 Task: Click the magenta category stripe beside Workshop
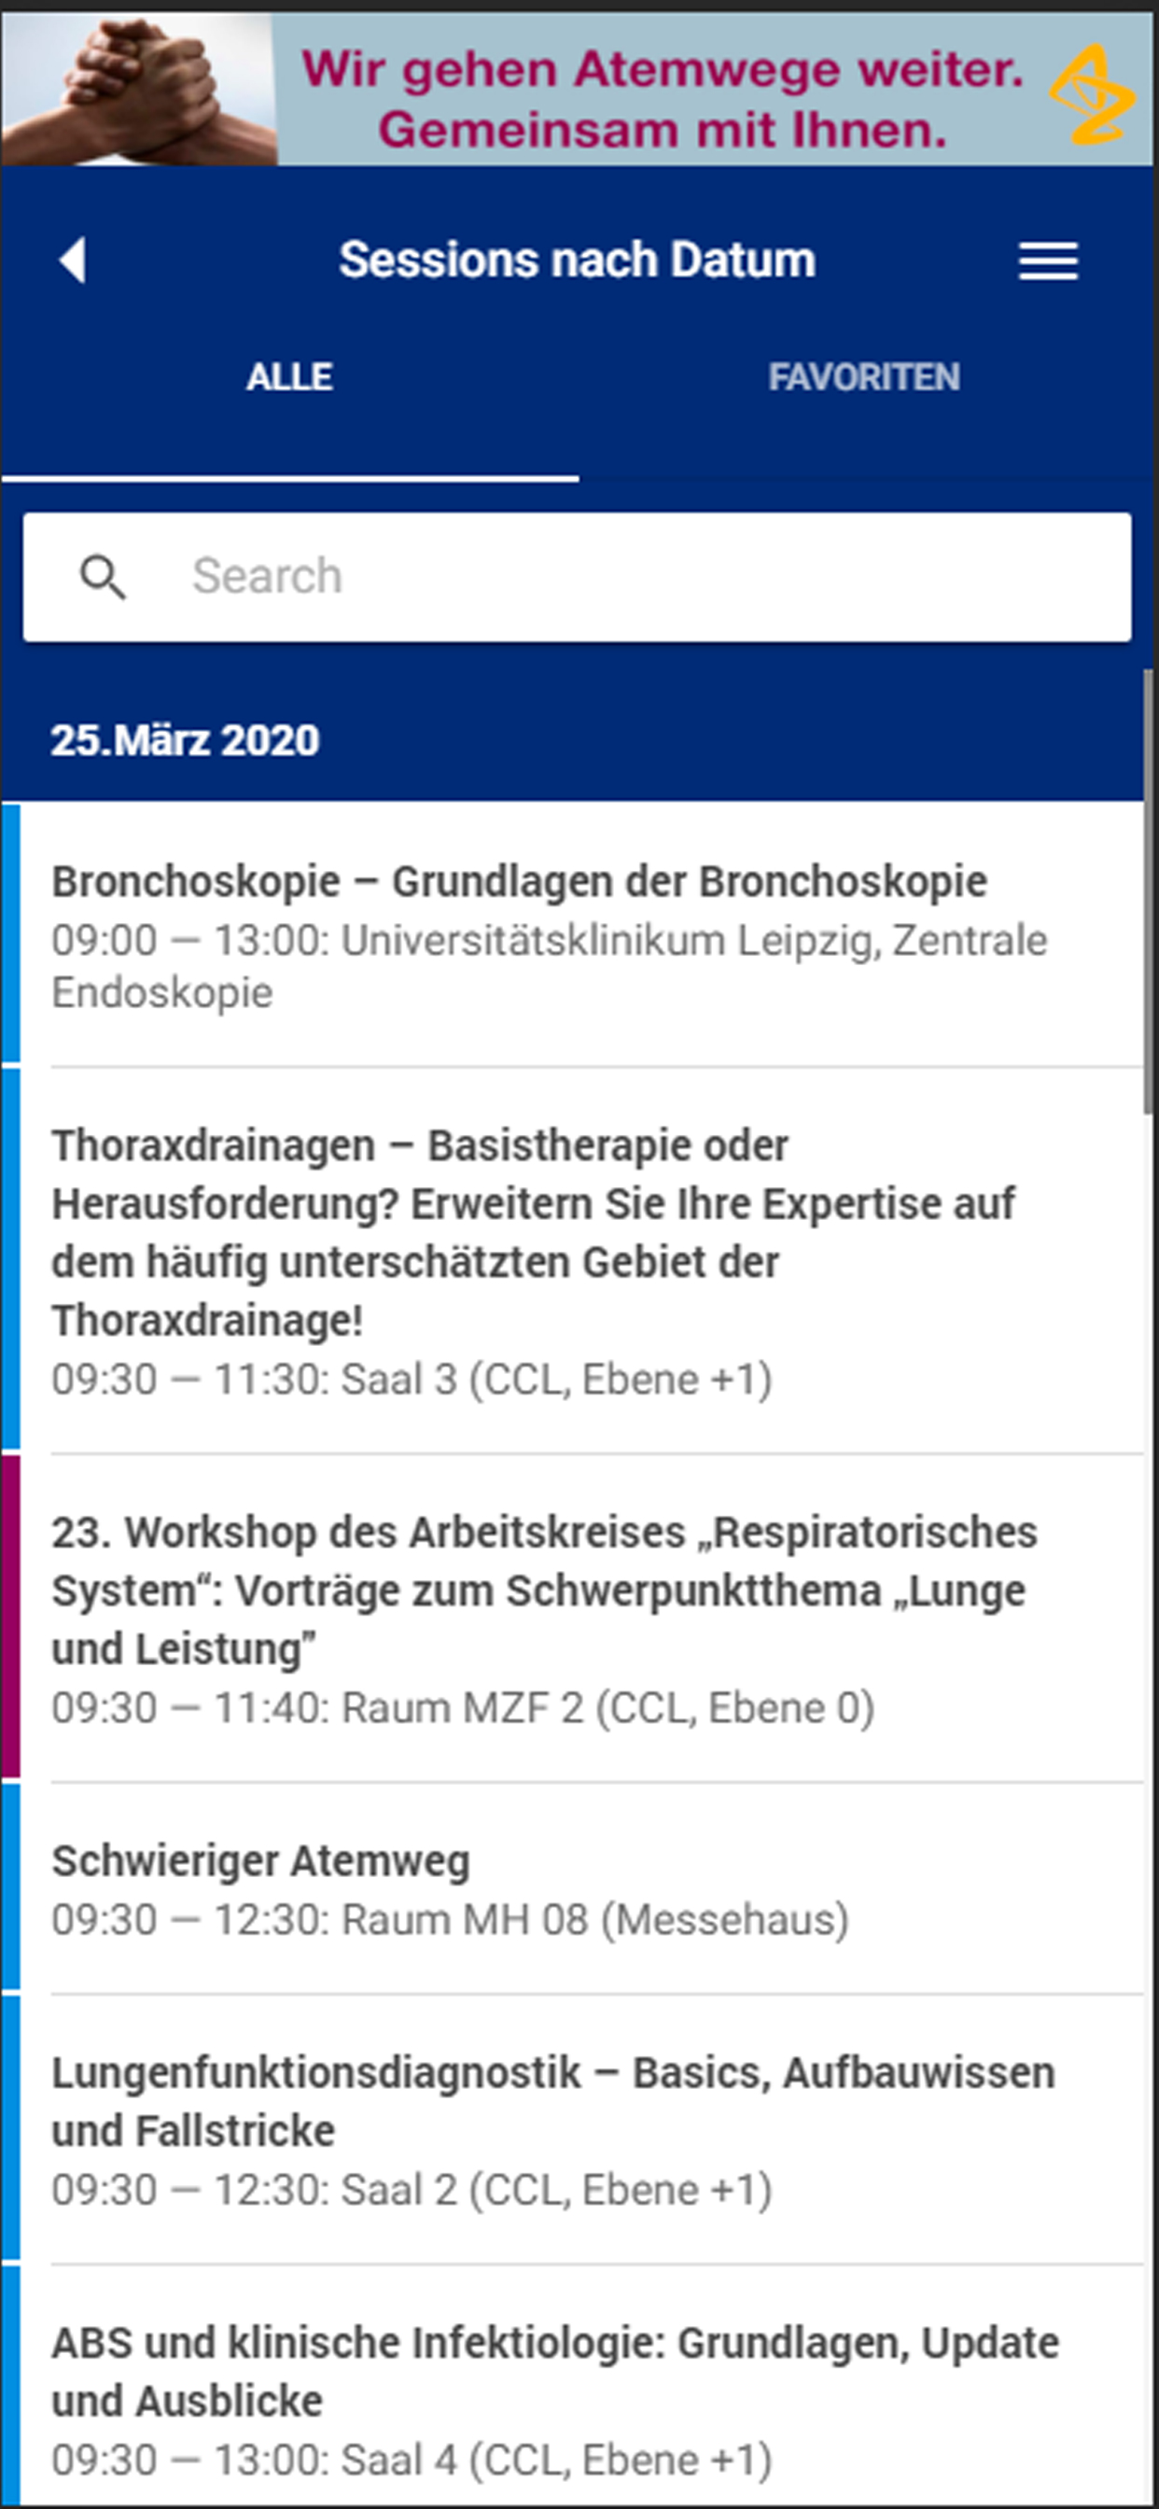pyautogui.click(x=10, y=1617)
